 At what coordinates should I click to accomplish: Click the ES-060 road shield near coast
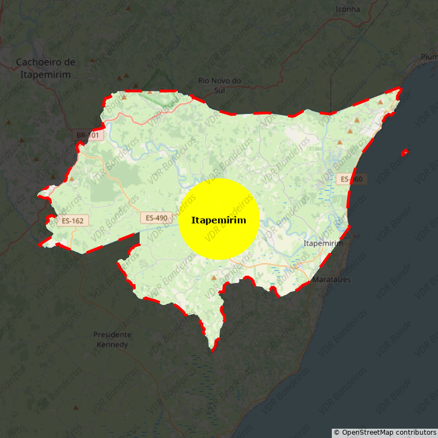point(351,179)
